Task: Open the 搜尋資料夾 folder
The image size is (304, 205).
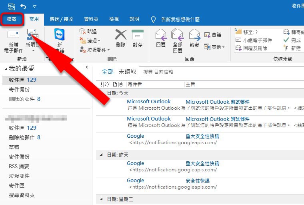Action: coord(22,195)
